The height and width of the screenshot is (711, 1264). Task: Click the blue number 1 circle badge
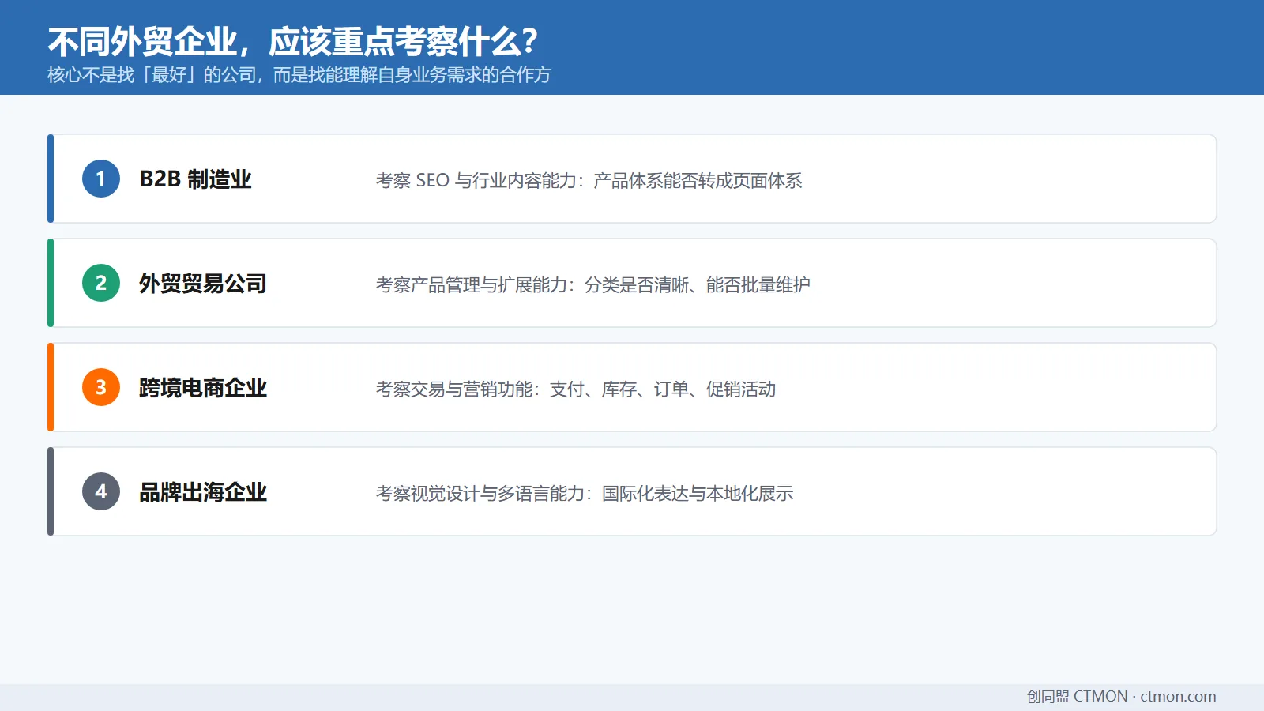click(x=101, y=179)
